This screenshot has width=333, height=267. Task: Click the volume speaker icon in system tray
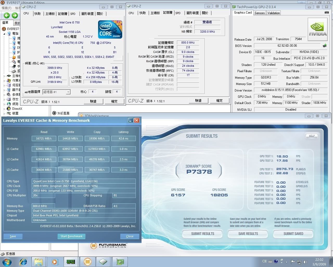point(305,262)
